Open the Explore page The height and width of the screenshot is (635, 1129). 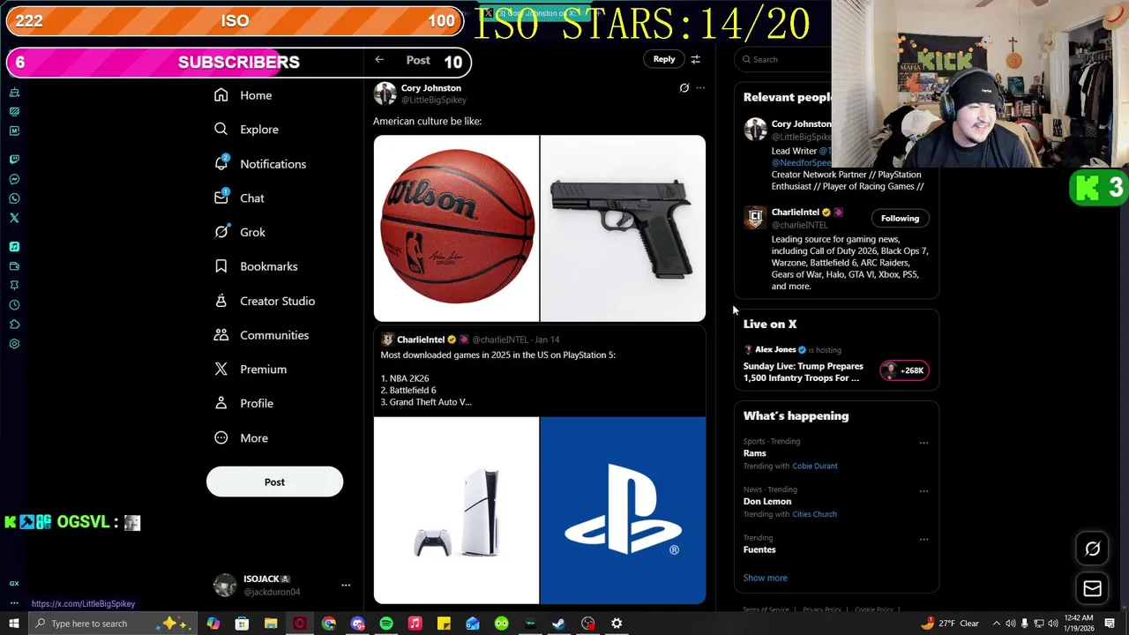click(x=247, y=130)
